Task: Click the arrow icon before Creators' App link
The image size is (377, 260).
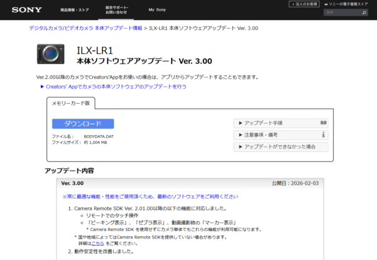Action: (x=42, y=87)
